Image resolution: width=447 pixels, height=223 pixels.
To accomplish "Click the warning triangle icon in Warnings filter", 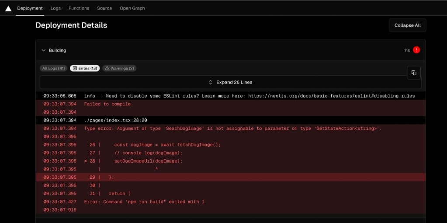I will coord(107,69).
